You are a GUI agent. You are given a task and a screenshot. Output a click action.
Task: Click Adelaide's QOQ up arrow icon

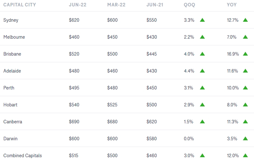pos(202,71)
